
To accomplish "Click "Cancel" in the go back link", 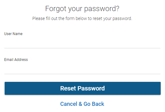I will [69, 104].
